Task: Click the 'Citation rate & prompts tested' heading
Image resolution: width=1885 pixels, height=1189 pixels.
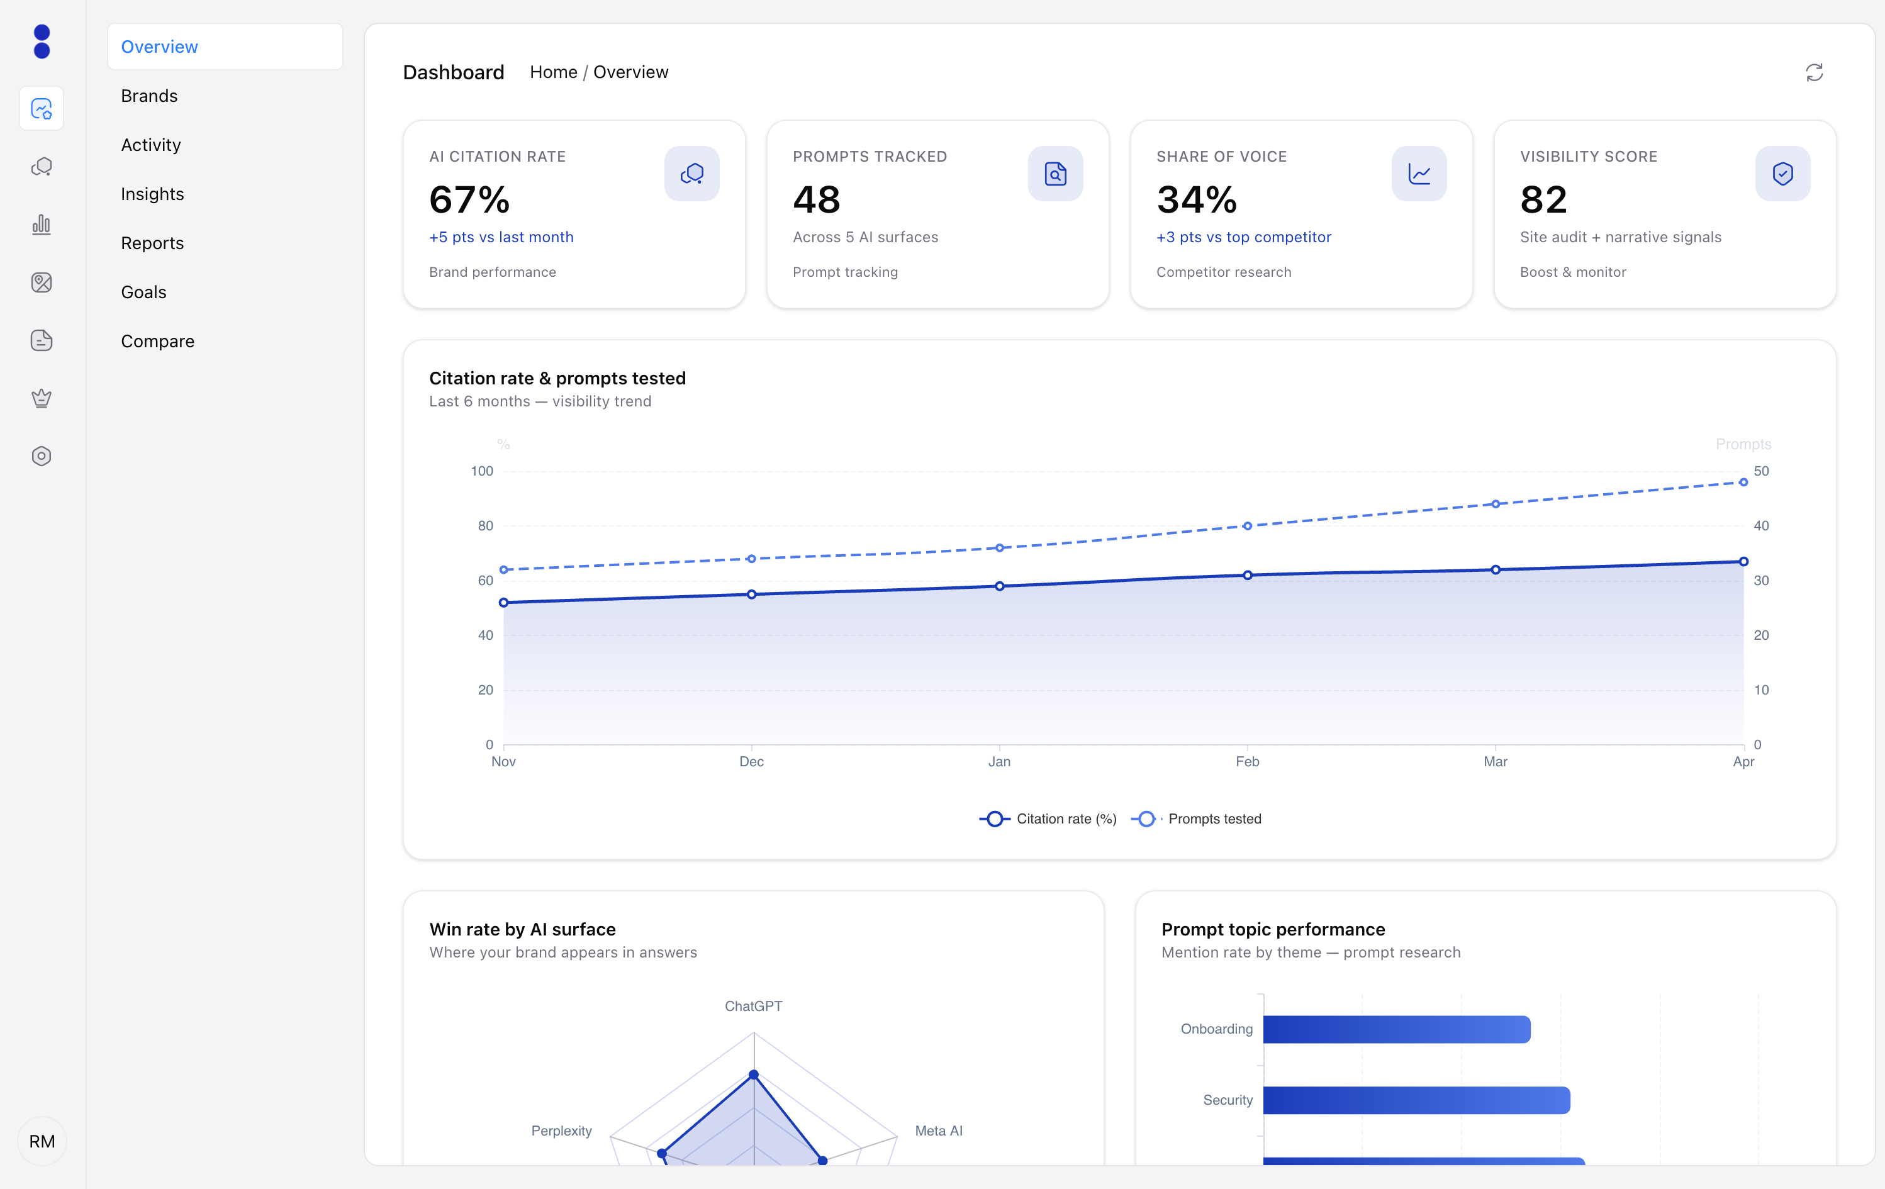Action: 557,379
